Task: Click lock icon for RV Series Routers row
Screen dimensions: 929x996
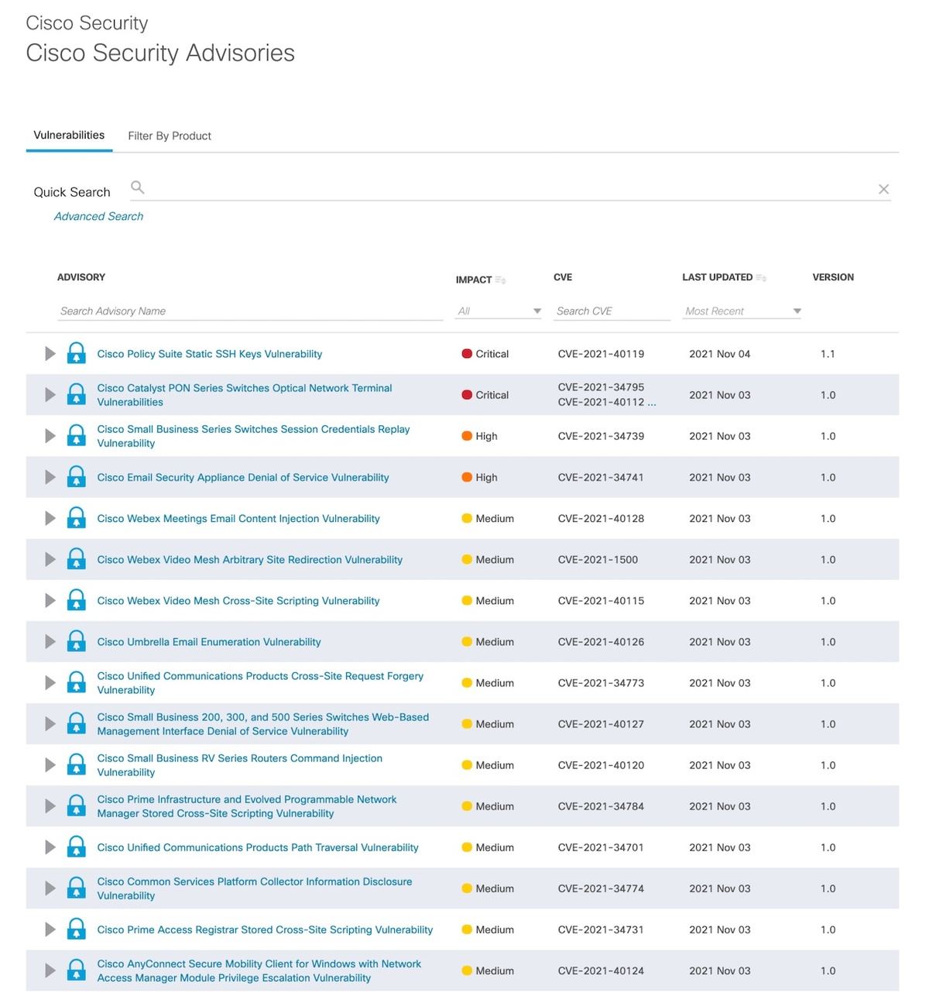Action: 76,764
